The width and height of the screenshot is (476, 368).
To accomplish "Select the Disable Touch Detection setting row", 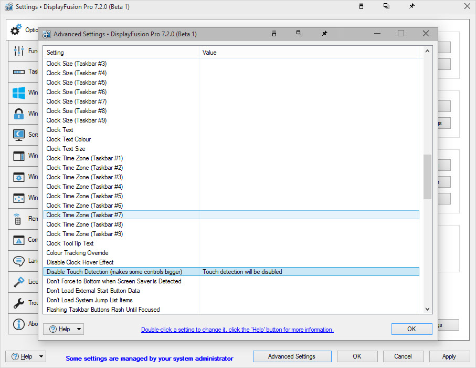I will (114, 272).
